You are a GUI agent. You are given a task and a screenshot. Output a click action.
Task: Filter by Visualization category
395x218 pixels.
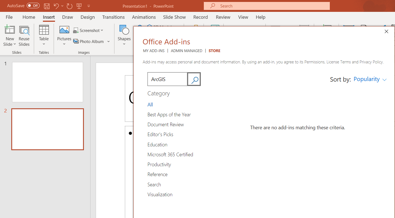160,195
